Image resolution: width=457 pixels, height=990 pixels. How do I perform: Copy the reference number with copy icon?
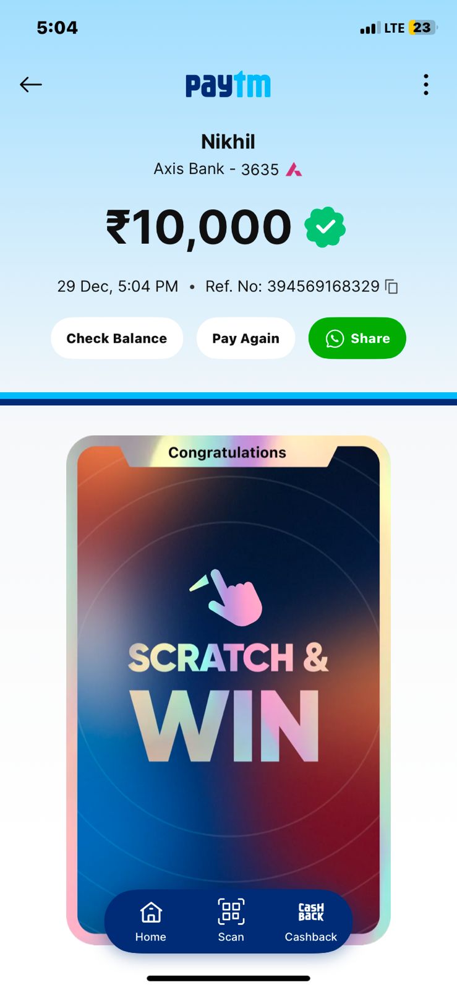coord(391,286)
